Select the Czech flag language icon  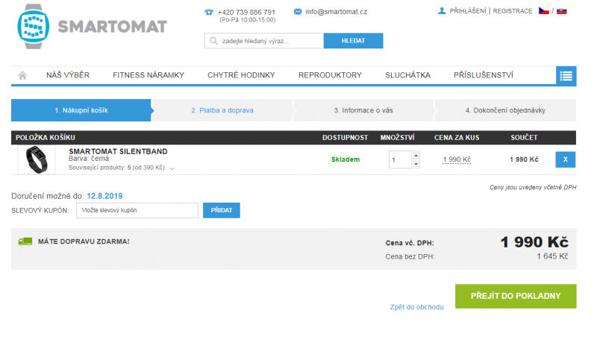click(x=544, y=11)
